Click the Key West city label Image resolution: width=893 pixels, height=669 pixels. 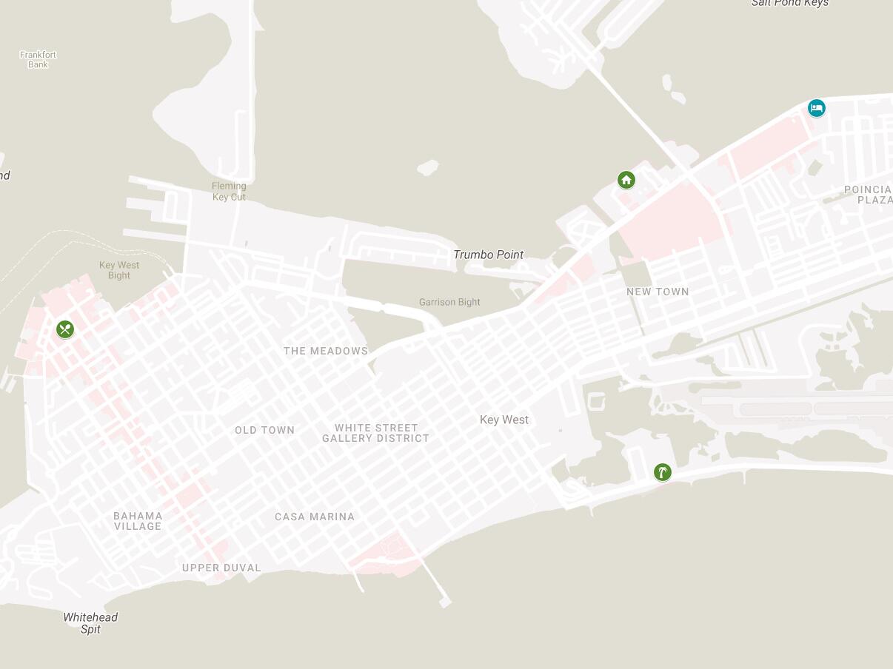tap(504, 420)
